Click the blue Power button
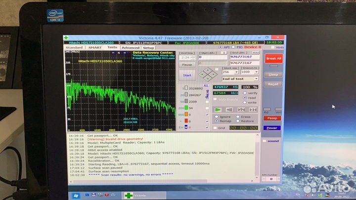This screenshot has width=356, height=200. pos(272,128)
